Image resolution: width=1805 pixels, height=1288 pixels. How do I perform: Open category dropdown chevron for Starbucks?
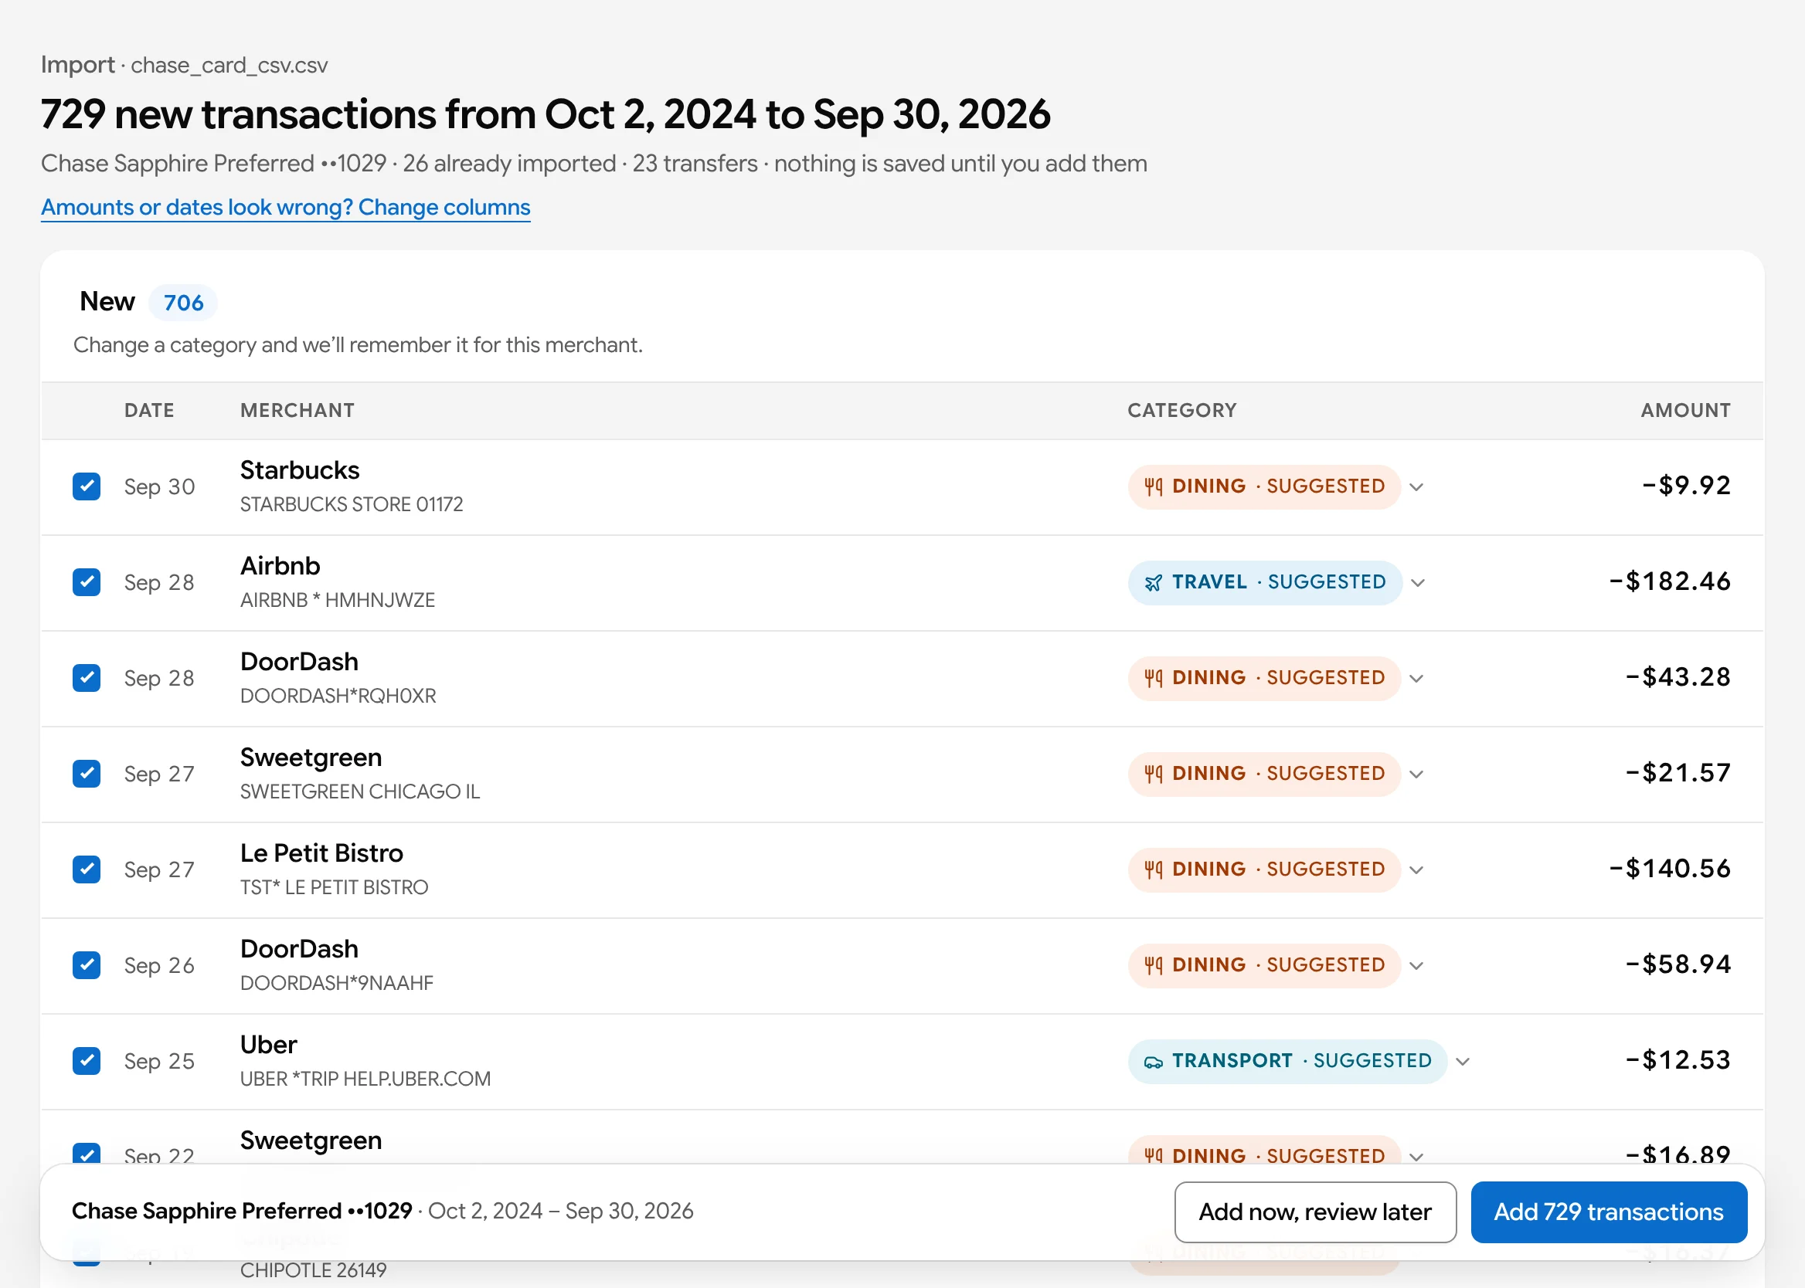[x=1416, y=487]
